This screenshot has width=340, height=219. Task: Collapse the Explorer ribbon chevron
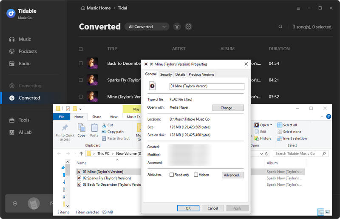point(322,117)
